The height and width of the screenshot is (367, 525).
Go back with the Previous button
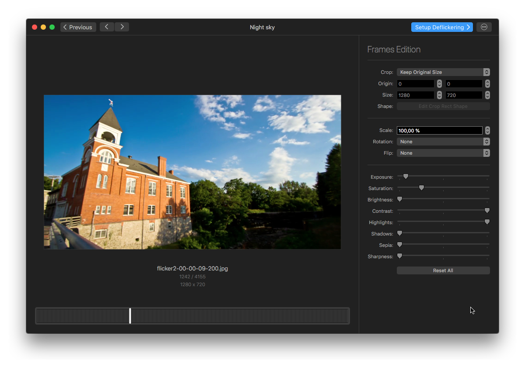tap(78, 27)
